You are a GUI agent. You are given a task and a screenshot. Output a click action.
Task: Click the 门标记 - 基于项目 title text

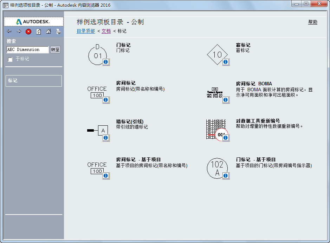coord(256,159)
